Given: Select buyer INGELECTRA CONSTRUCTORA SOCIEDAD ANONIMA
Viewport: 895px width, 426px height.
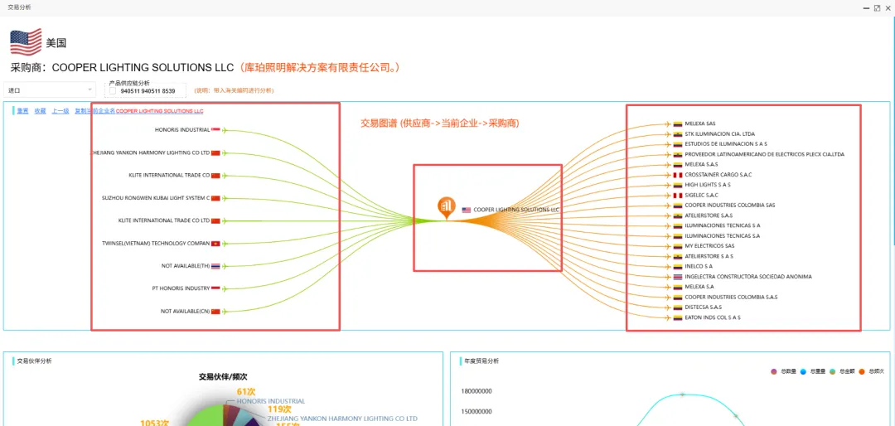Looking at the screenshot, I should [x=748, y=277].
